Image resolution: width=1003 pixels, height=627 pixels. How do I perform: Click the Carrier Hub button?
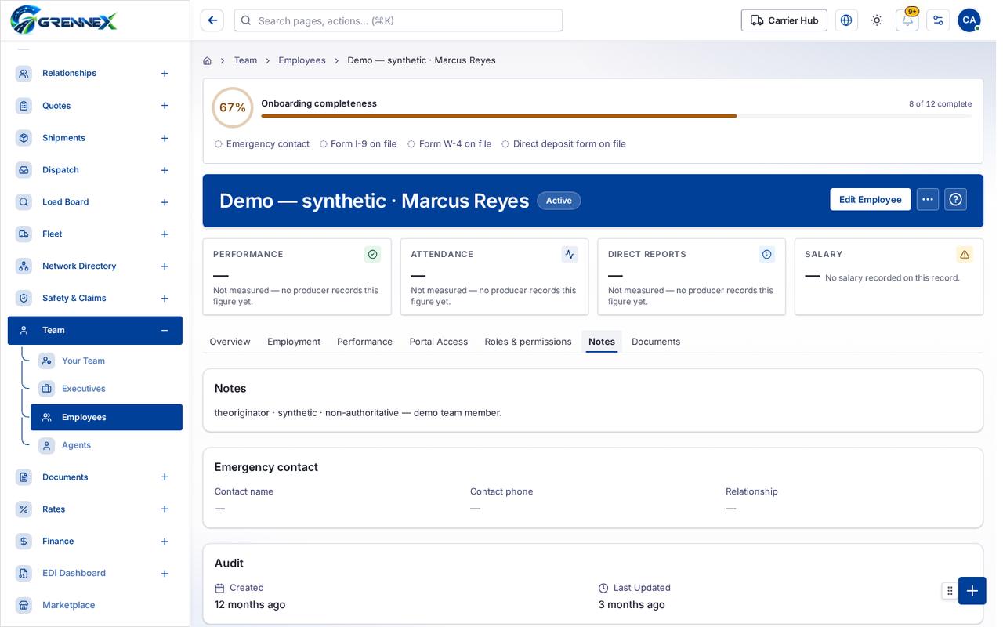pyautogui.click(x=784, y=20)
